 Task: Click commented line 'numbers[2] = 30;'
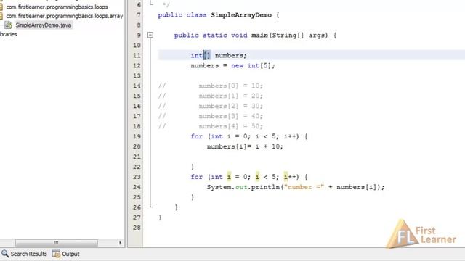click(x=231, y=106)
